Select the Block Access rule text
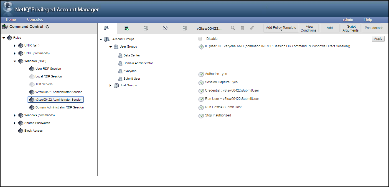Viewport: 389px width, 187px height. (x=33, y=131)
